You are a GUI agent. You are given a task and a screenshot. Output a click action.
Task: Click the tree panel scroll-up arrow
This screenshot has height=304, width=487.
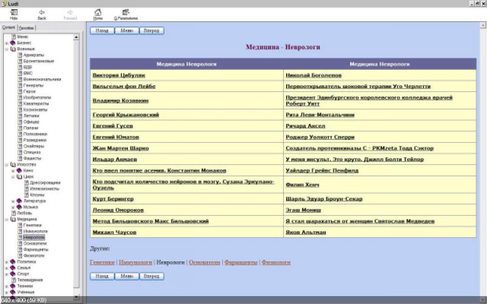click(77, 37)
